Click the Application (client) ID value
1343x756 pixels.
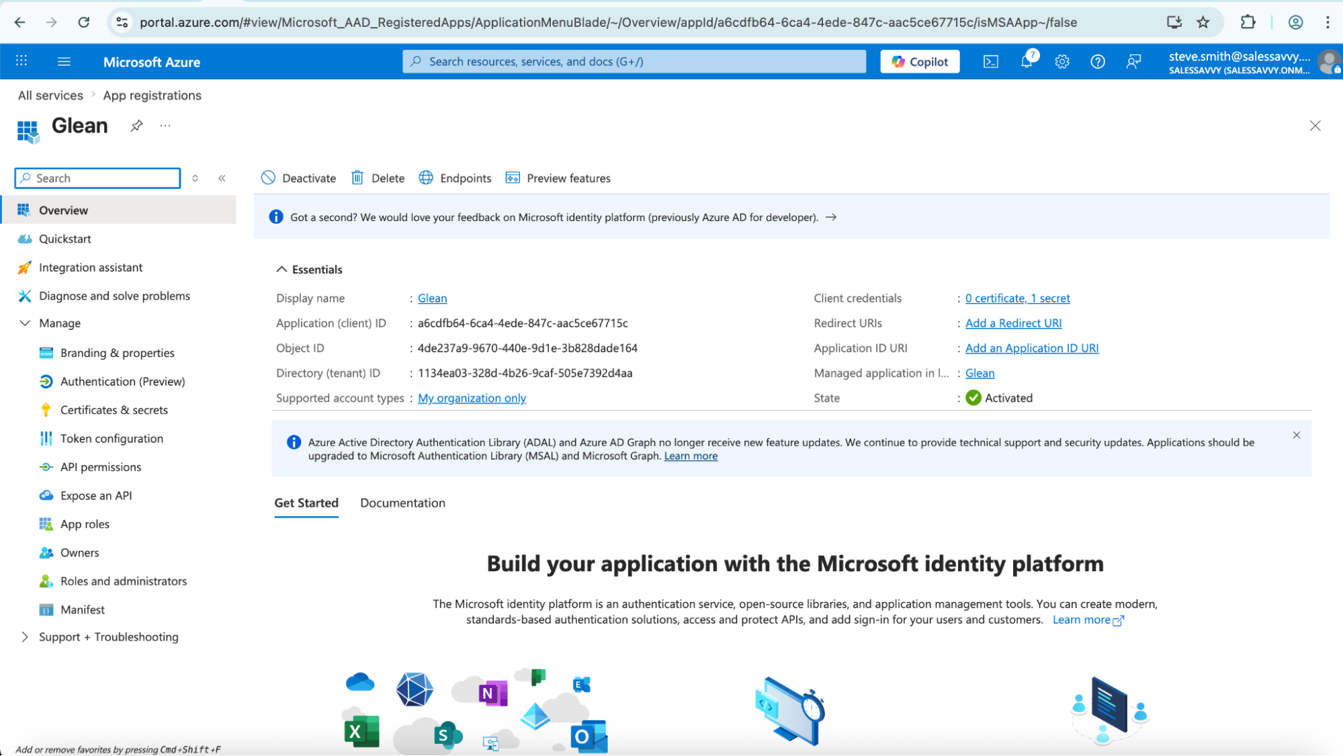click(523, 323)
